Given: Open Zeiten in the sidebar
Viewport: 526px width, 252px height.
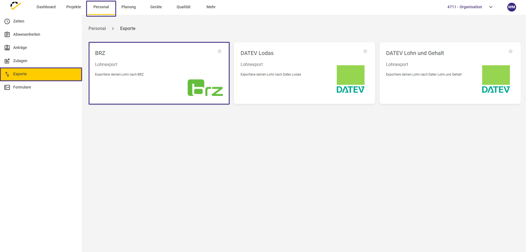Looking at the screenshot, I should click(41, 21).
